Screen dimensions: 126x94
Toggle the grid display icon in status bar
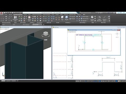[81, 81]
